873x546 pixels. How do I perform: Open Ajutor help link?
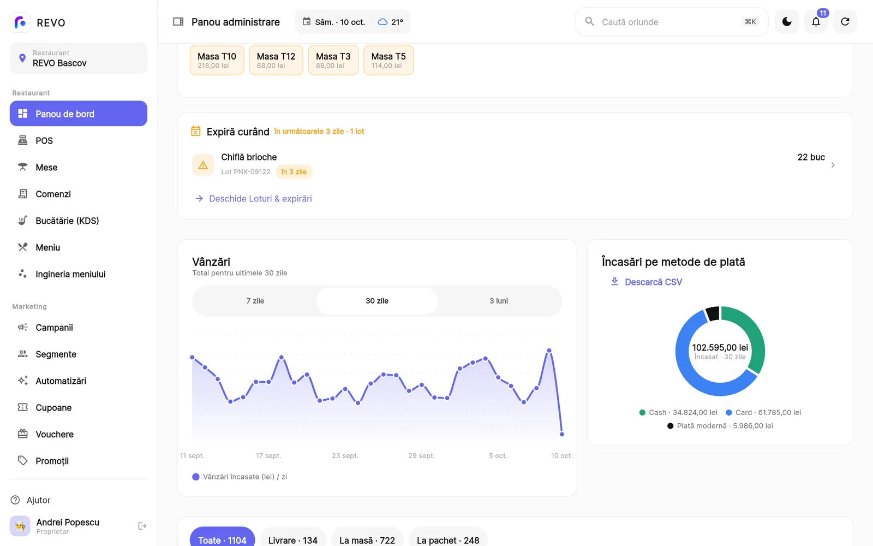[79, 500]
